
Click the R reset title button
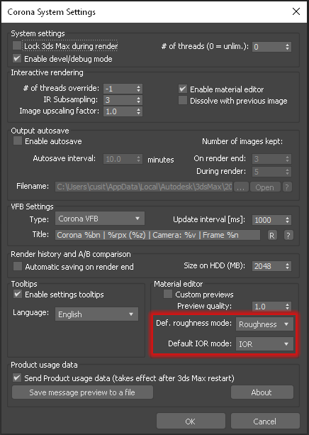pos(272,236)
